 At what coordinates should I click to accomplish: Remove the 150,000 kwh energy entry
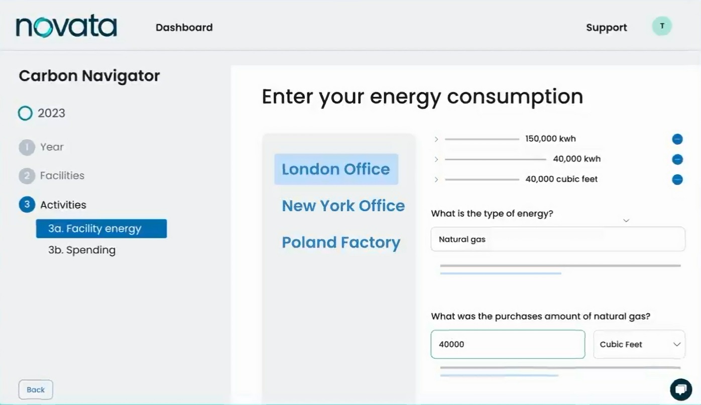click(677, 139)
